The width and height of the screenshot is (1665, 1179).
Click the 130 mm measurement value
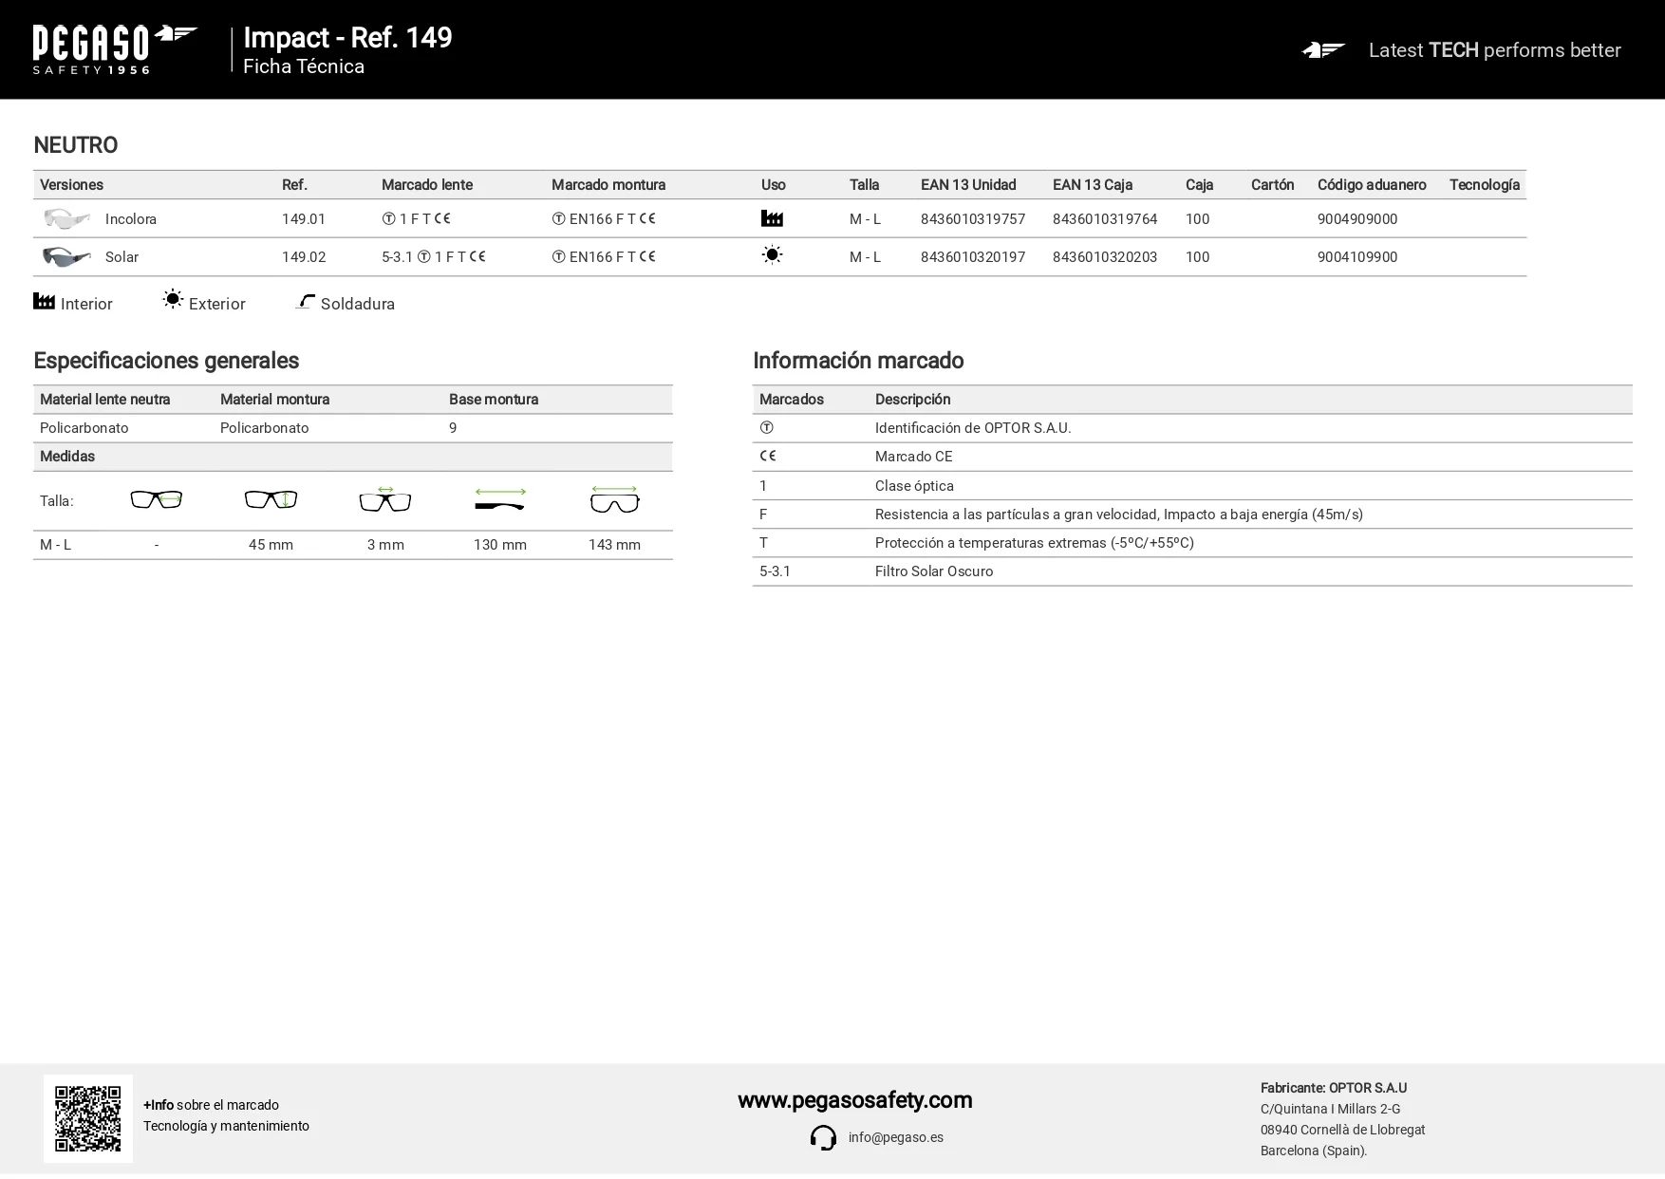500,545
